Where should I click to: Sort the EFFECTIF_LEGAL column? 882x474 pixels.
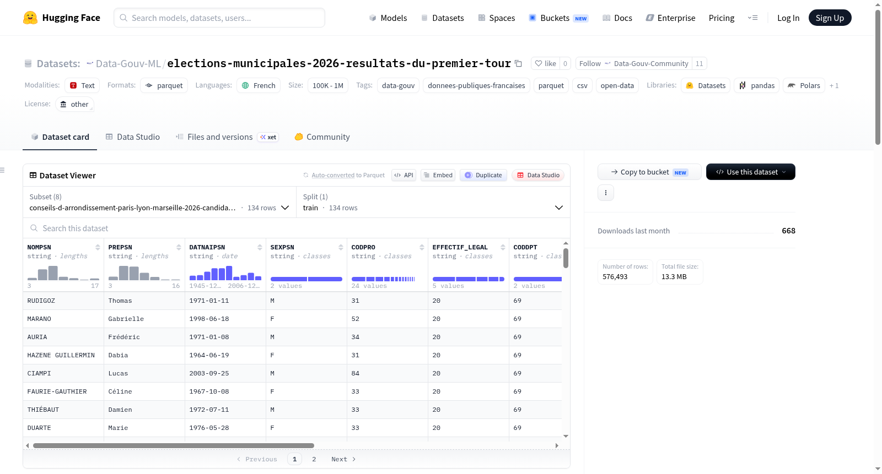tap(503, 247)
